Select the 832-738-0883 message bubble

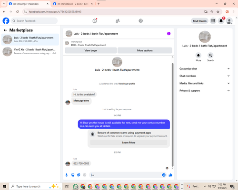81,163
